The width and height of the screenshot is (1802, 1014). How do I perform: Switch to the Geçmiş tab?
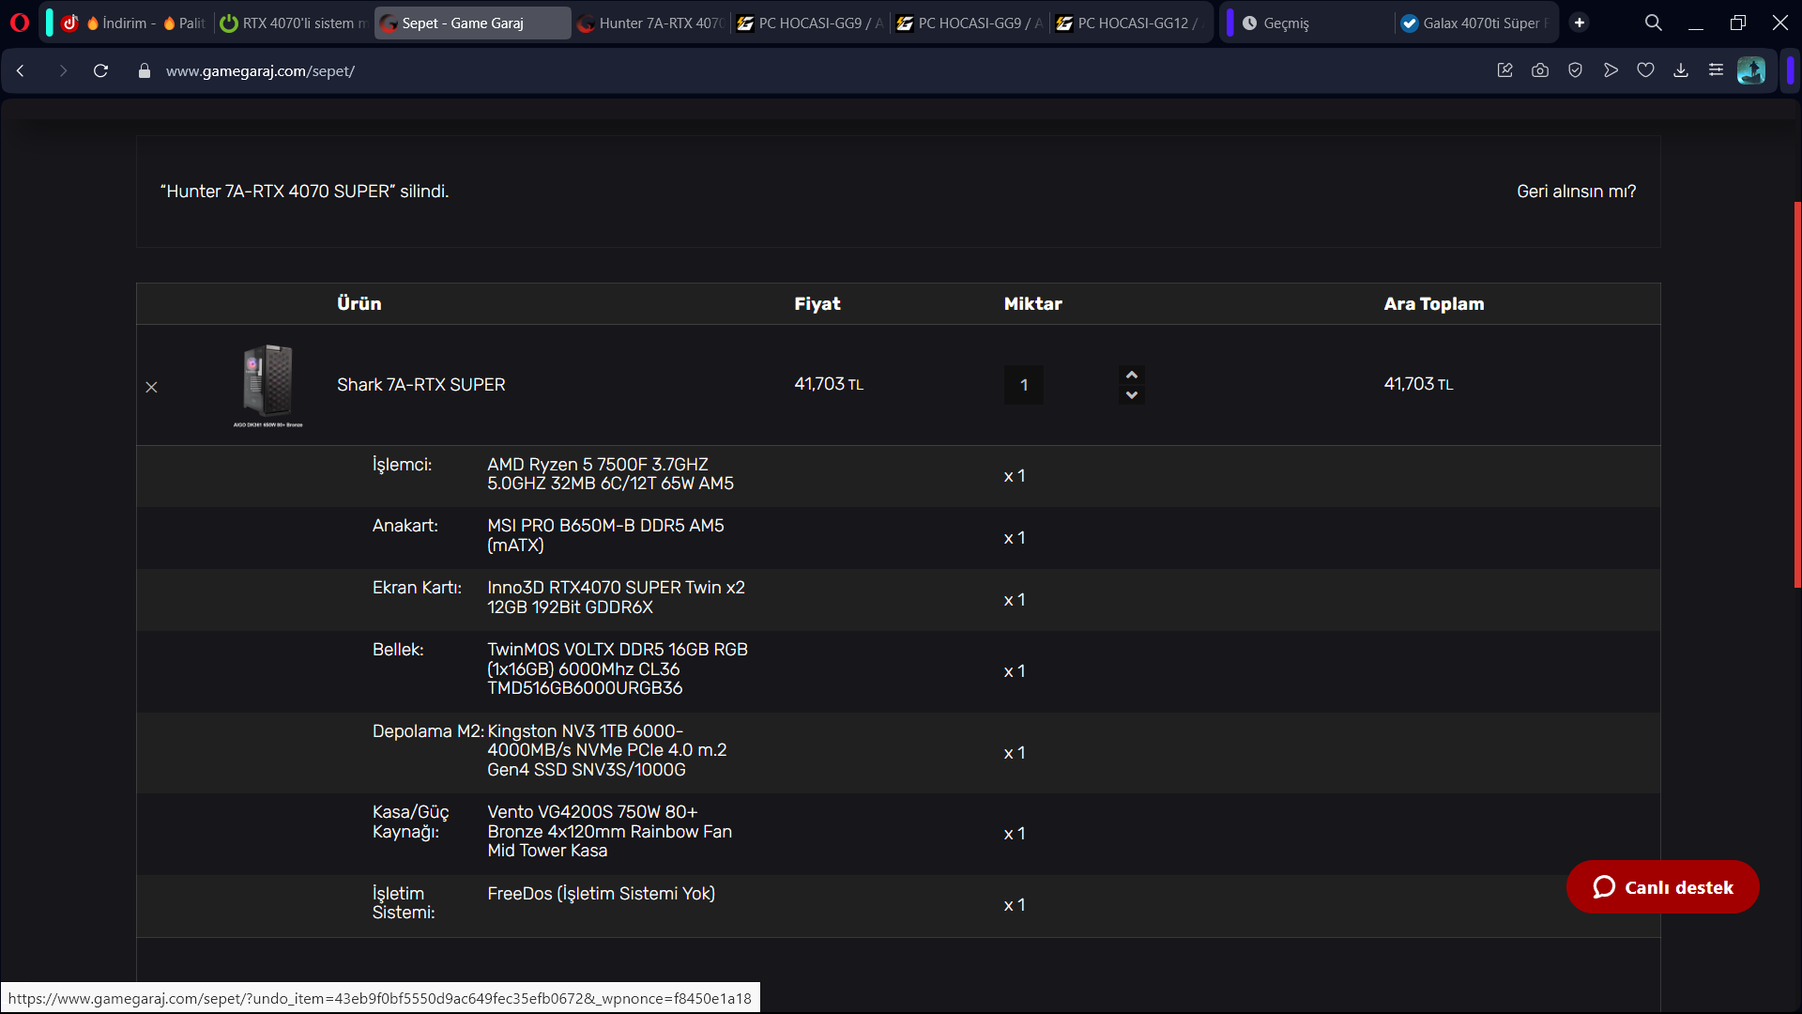tap(1286, 23)
